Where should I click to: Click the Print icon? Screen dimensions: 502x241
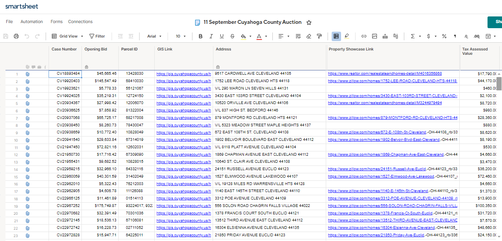click(x=16, y=36)
